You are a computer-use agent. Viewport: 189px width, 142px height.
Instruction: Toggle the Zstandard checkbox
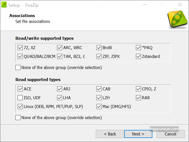pos(138,56)
